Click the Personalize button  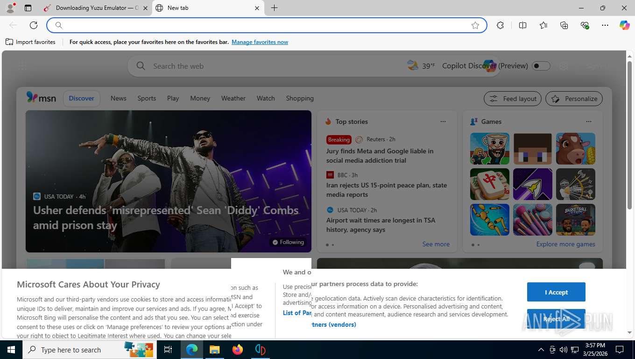(574, 99)
